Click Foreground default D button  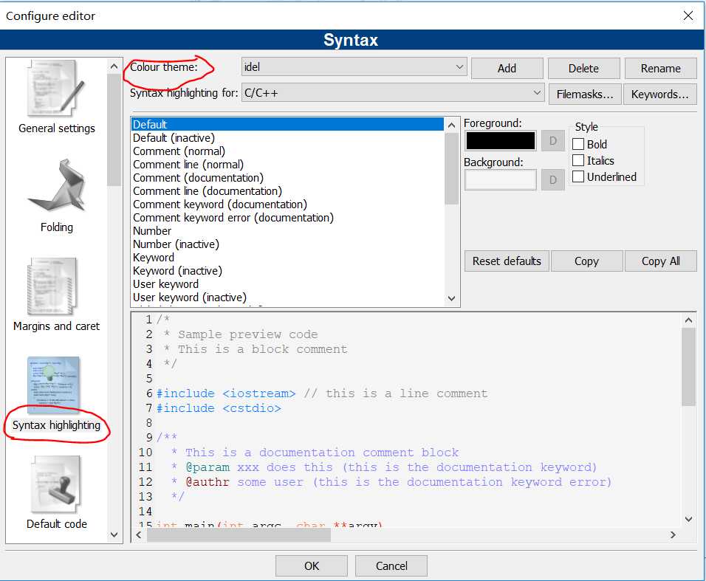[553, 141]
